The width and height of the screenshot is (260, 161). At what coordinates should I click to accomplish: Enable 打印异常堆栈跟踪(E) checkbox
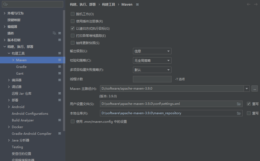(73, 36)
